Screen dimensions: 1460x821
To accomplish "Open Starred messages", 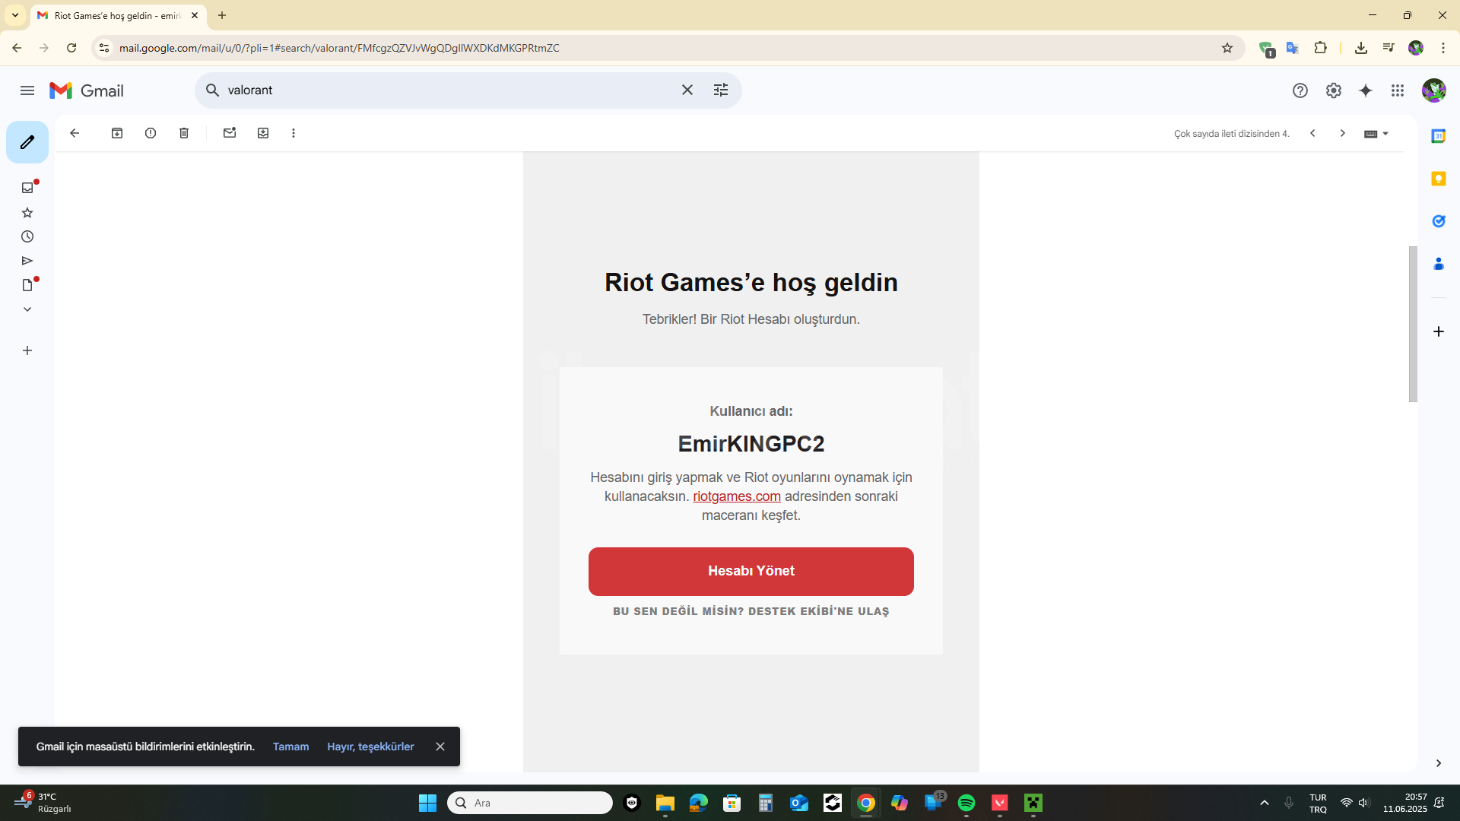I will click(x=27, y=213).
